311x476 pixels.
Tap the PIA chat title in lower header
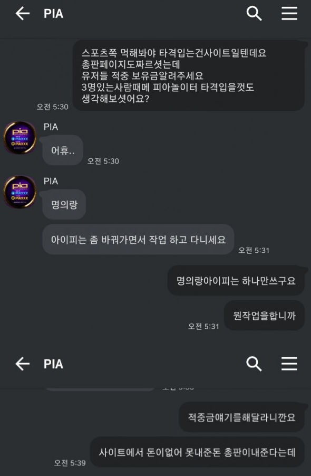click(53, 364)
